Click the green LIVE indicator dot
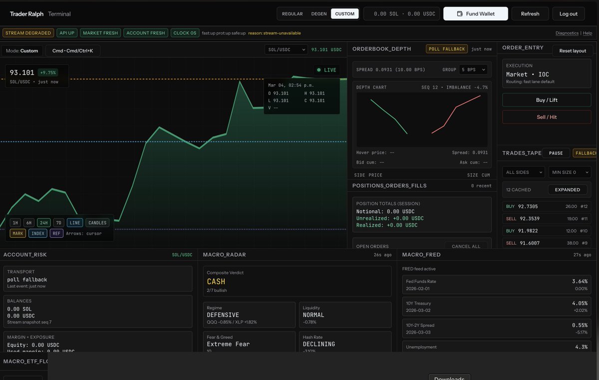This screenshot has width=599, height=380. 319,70
